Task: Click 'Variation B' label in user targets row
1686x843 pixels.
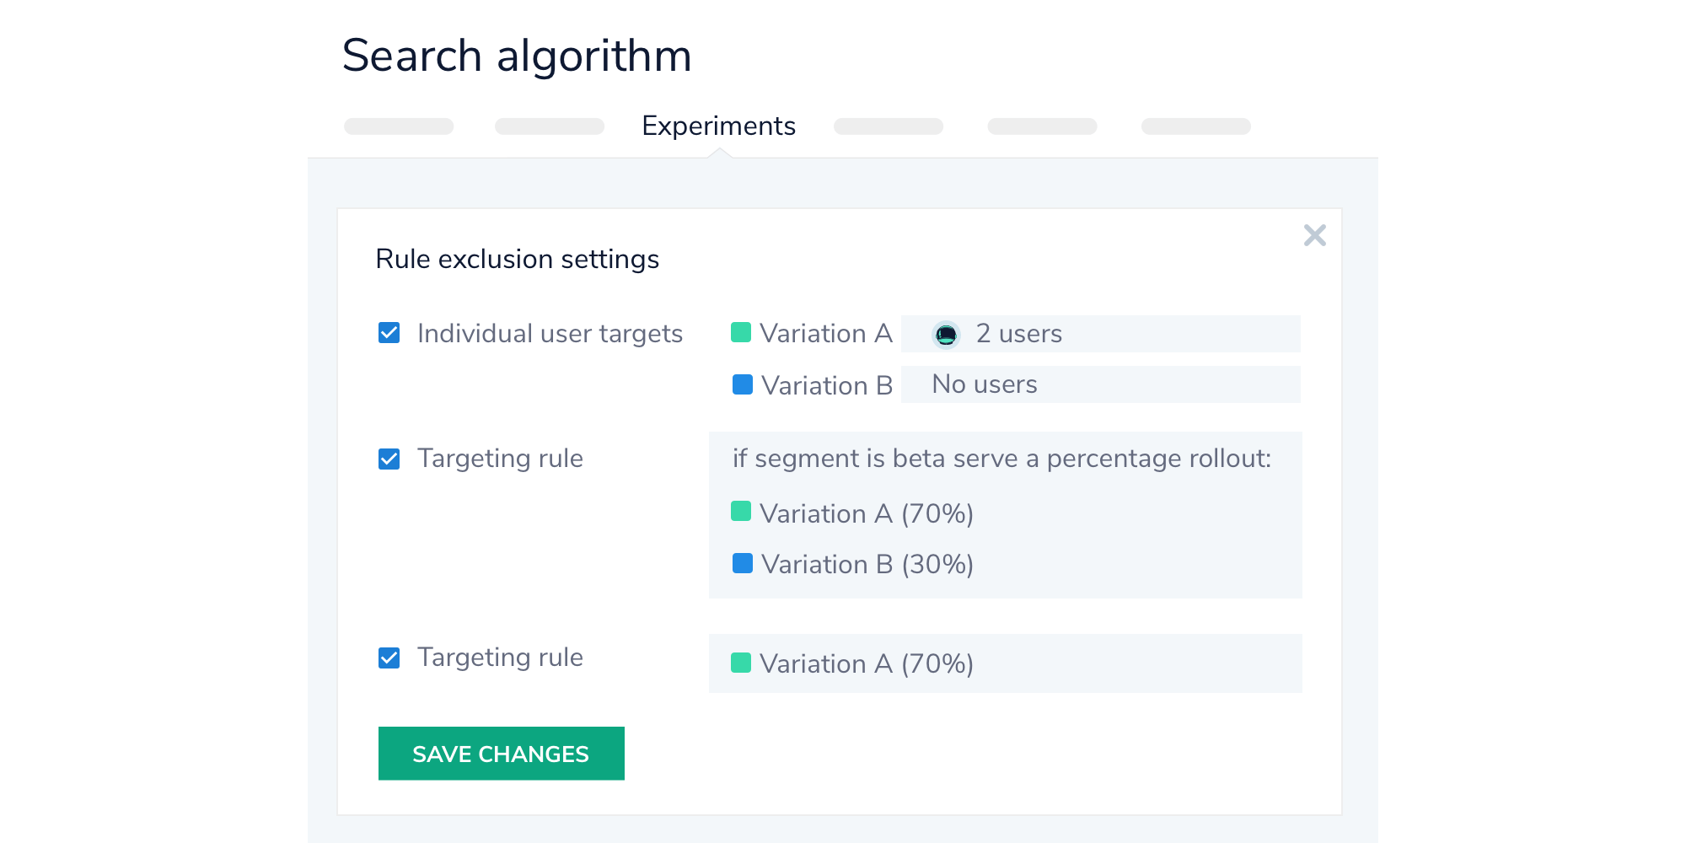Action: 827,385
